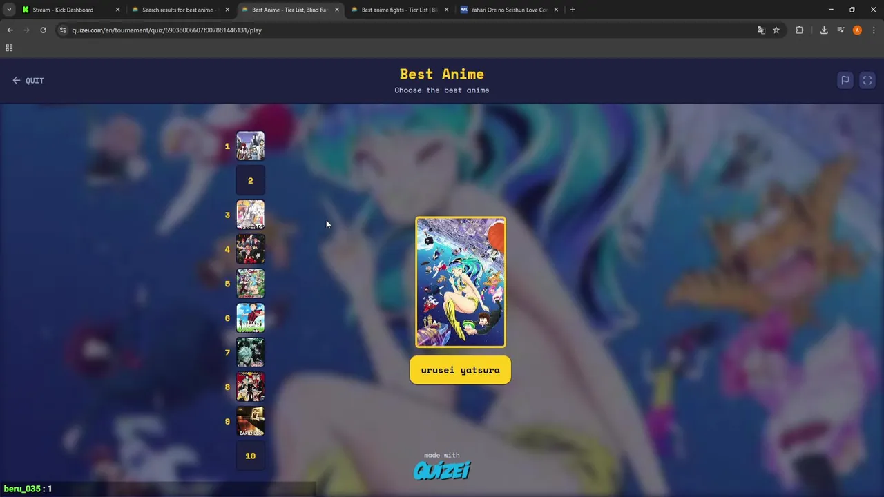The height and width of the screenshot is (497, 884).
Task: Open the Chrome profile avatar
Action: [857, 30]
